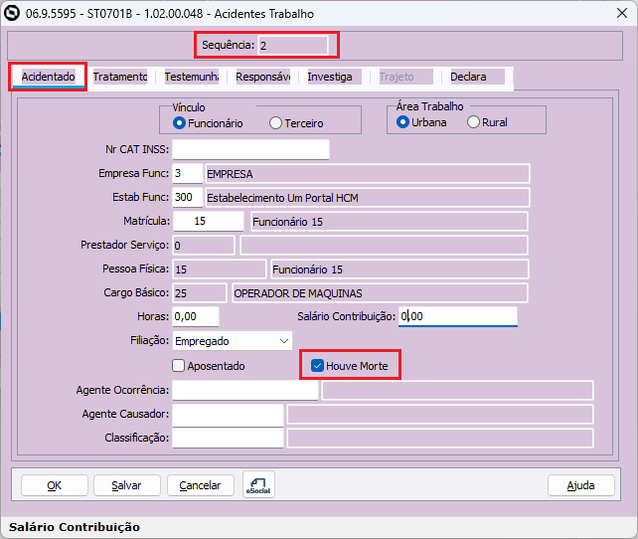This screenshot has height=539, width=638.
Task: Focus the Classificação code field
Action: (228, 438)
